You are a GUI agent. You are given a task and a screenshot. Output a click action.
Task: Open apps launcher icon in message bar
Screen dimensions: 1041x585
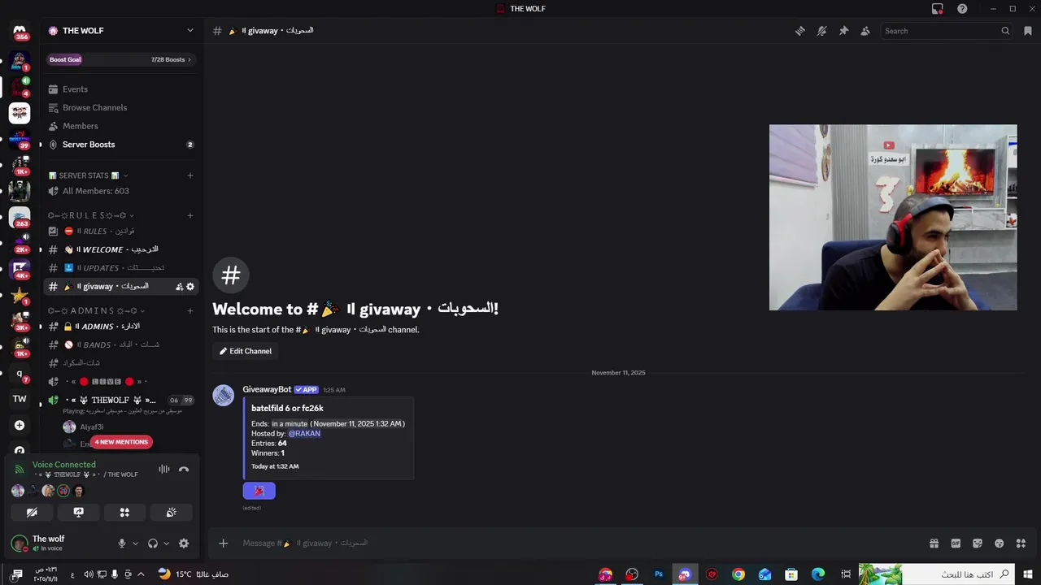[1021, 544]
